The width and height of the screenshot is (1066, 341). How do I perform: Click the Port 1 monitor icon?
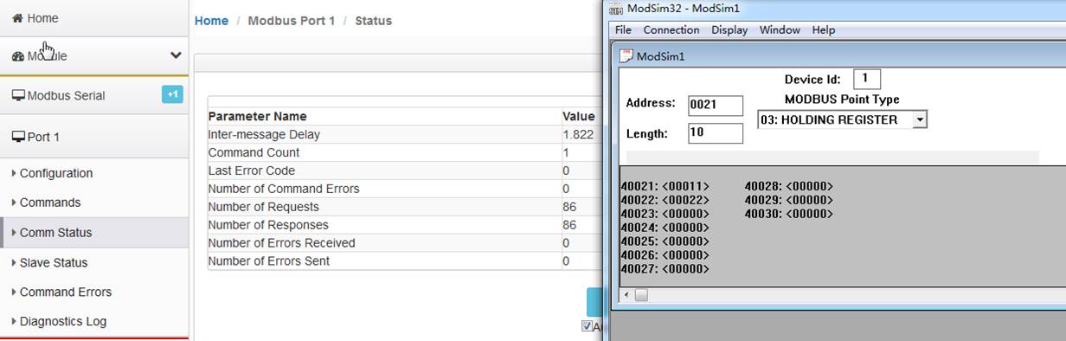18,137
